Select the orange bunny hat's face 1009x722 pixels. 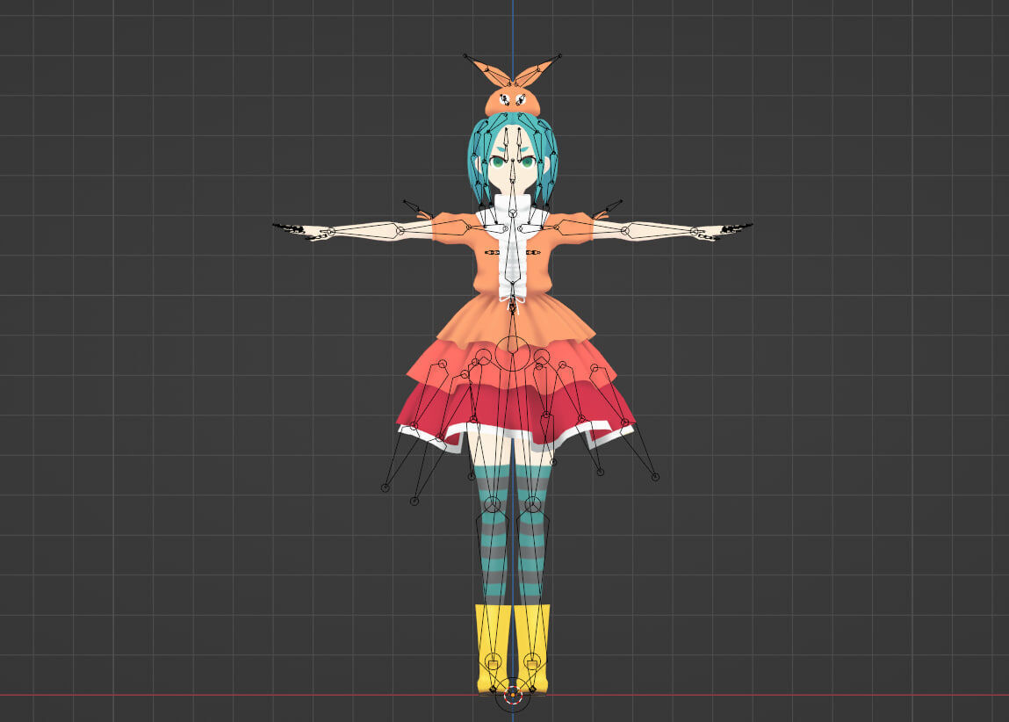pyautogui.click(x=512, y=103)
